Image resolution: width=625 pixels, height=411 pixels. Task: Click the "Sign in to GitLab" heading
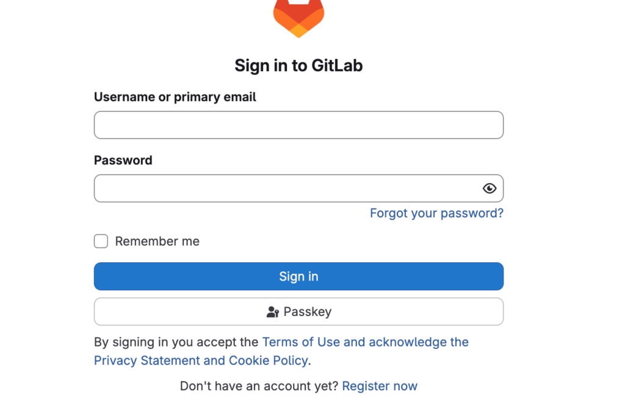pos(298,66)
